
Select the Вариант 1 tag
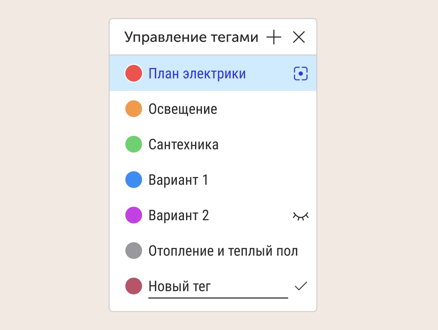tap(178, 180)
